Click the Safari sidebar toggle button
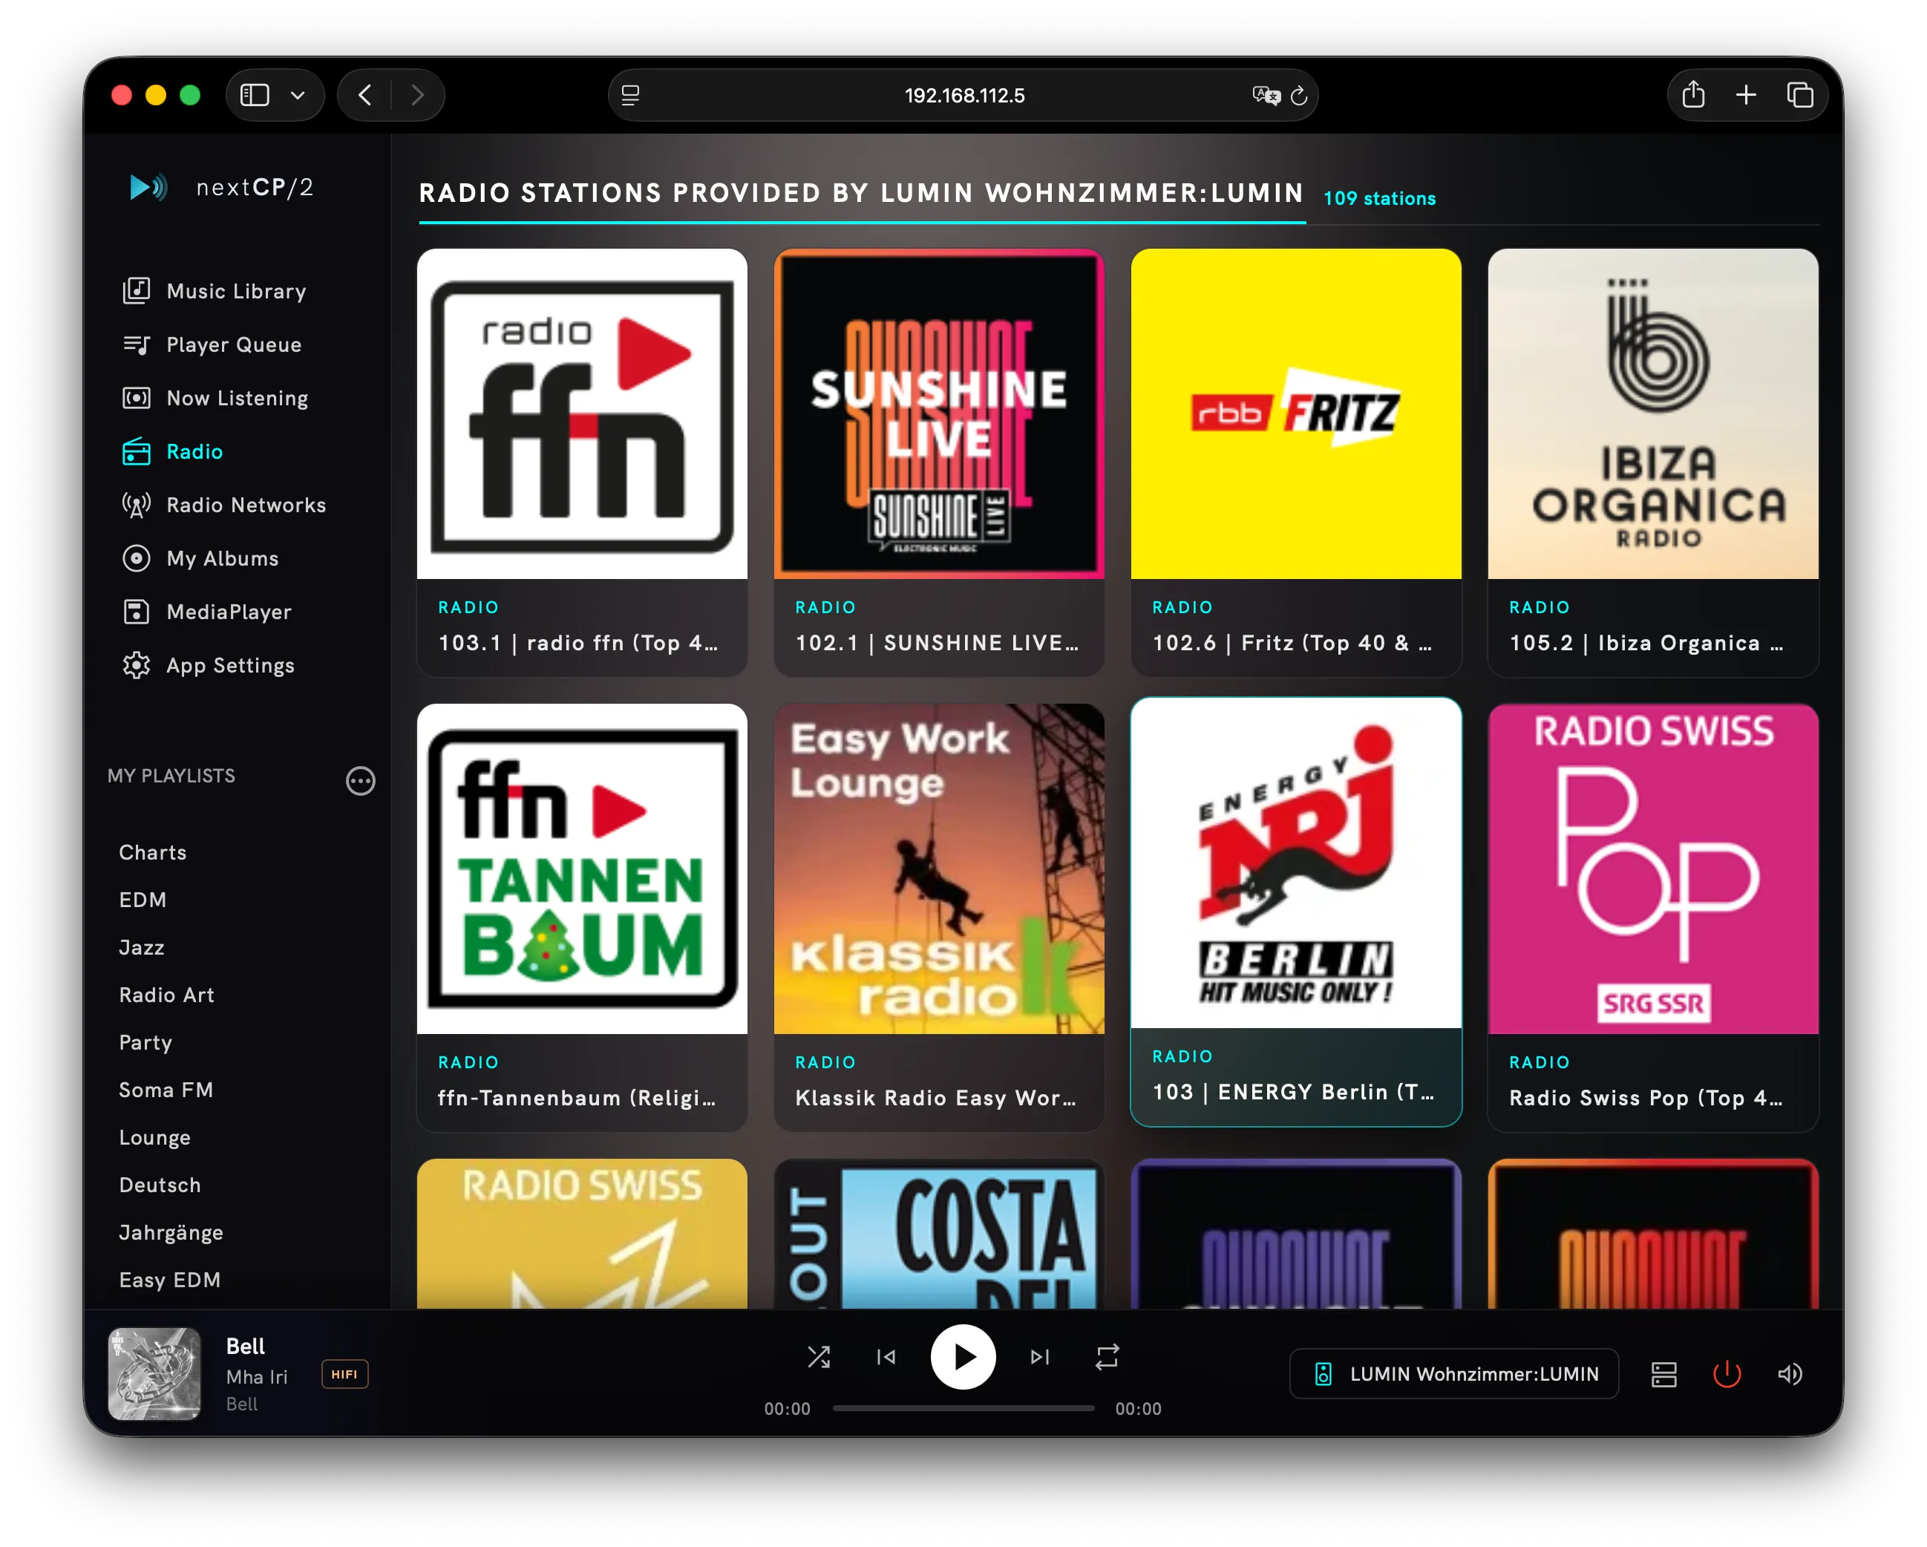Viewport: 1927px width, 1547px height. click(255, 95)
